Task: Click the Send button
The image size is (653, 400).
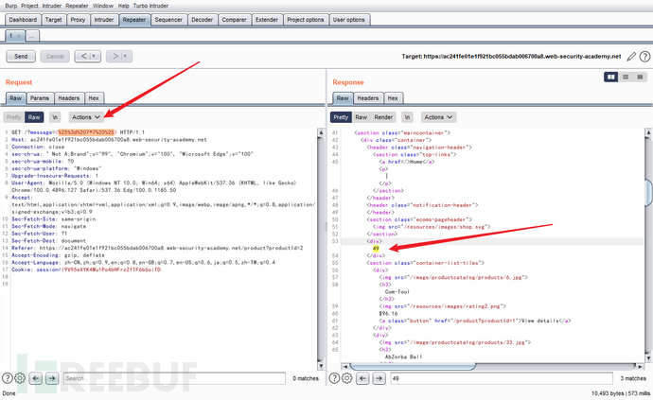Action: (x=22, y=56)
